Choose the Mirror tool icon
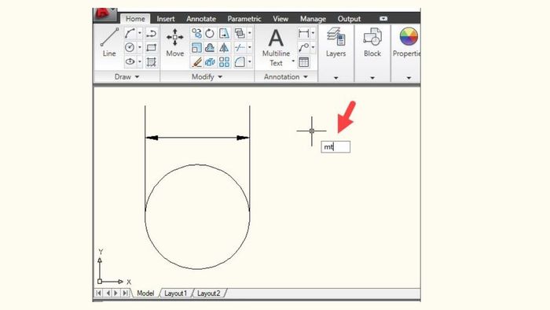Viewport: 550px width, 310px height. coord(224,47)
